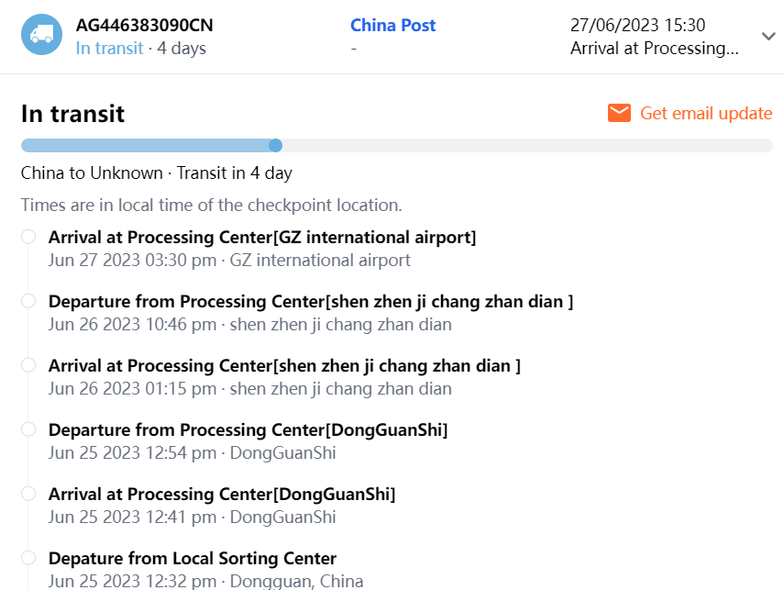
Task: Click Depature from Local Sorting Center entry
Action: (193, 559)
